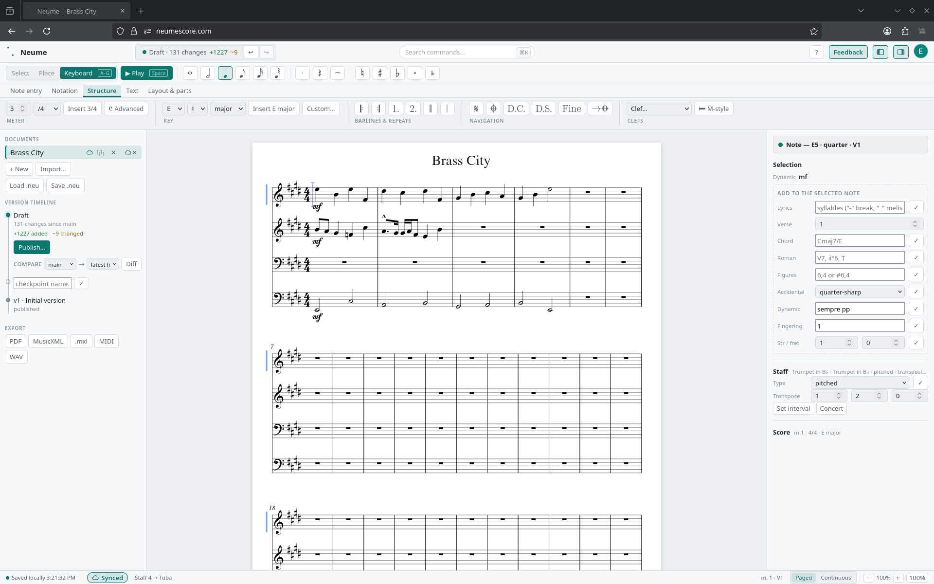Switch to Place mode
Viewport: 934px width, 584px height.
47,73
